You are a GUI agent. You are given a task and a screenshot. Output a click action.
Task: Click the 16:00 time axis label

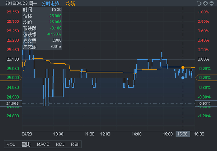[x=199, y=134]
